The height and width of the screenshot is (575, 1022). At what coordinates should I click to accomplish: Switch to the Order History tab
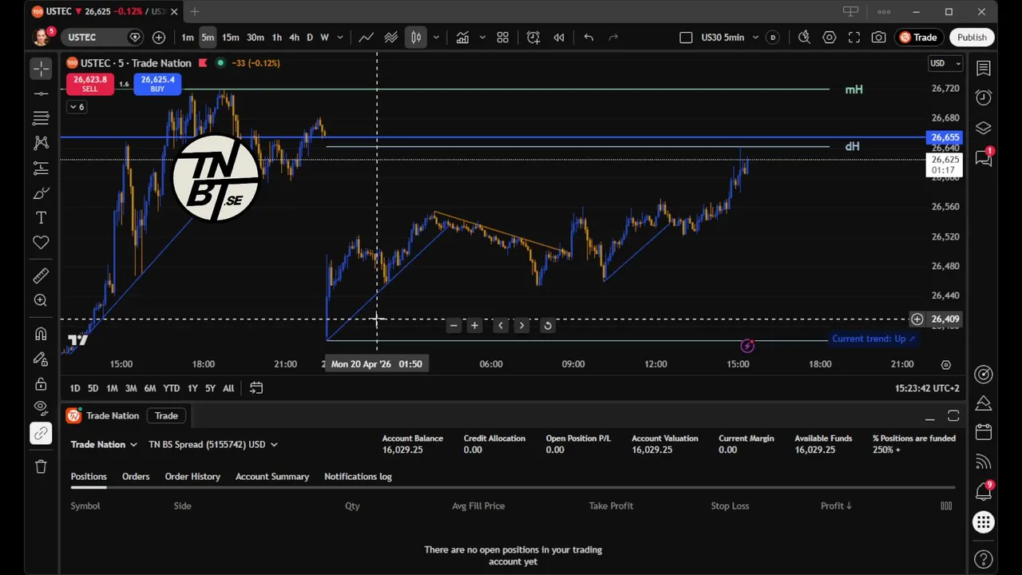(192, 477)
